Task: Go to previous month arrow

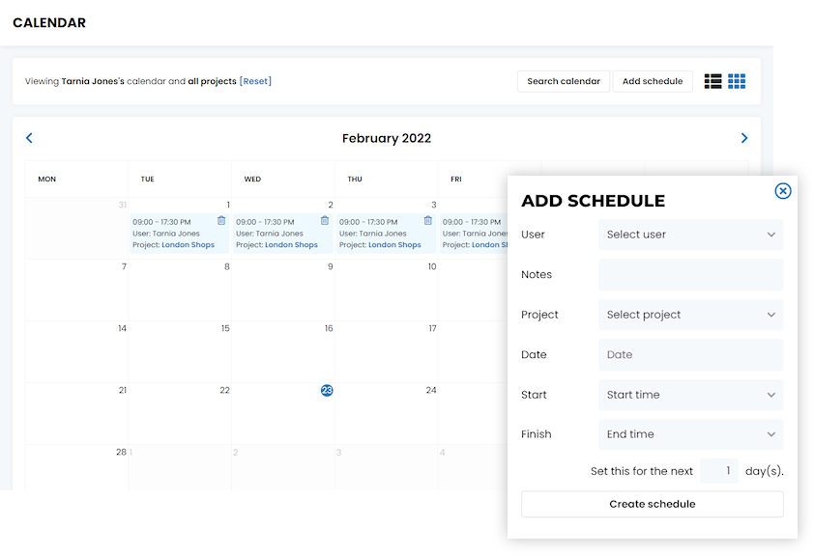Action: coord(29,138)
